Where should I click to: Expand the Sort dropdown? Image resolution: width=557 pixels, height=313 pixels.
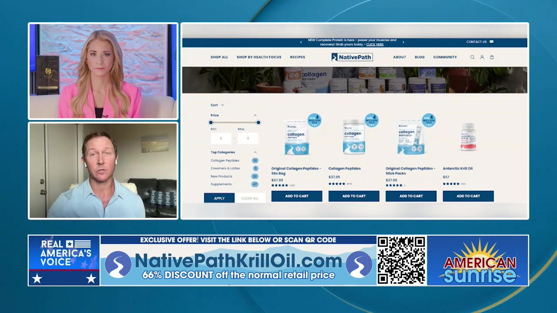point(217,105)
